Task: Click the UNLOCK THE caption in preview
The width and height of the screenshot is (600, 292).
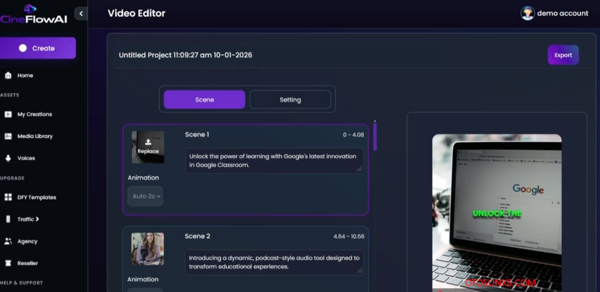Action: coord(497,213)
